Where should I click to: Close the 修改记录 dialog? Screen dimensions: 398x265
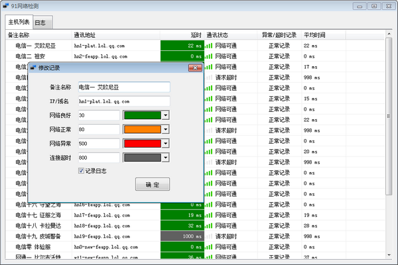point(194,68)
